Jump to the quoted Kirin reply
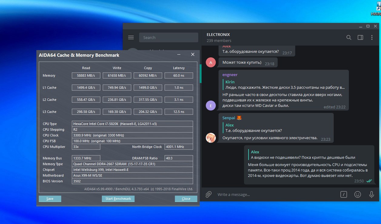 (284, 85)
